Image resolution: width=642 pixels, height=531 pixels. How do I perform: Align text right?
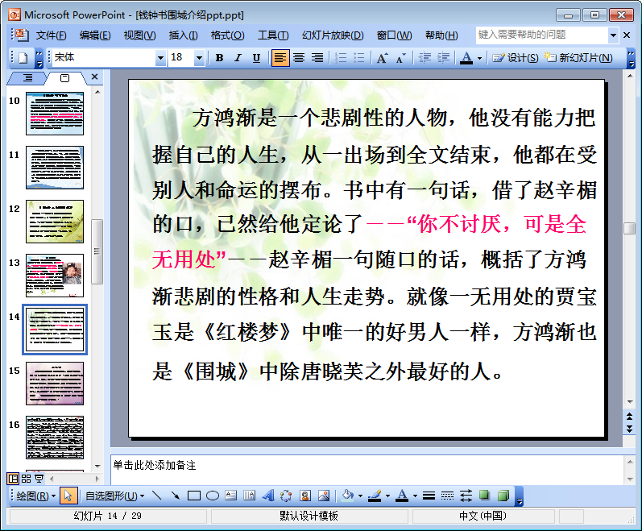[x=317, y=58]
